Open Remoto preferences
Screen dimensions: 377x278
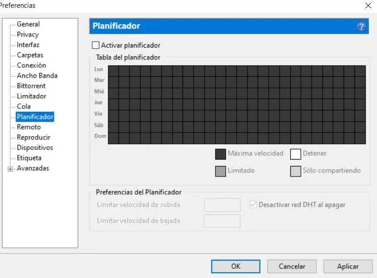tap(28, 127)
